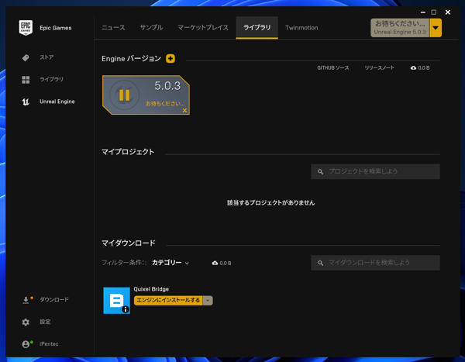Cancel the 5.0.3 install with X
The height and width of the screenshot is (362, 465).
(184, 110)
